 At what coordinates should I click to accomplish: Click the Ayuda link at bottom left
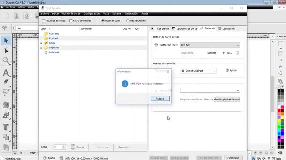[49, 158]
